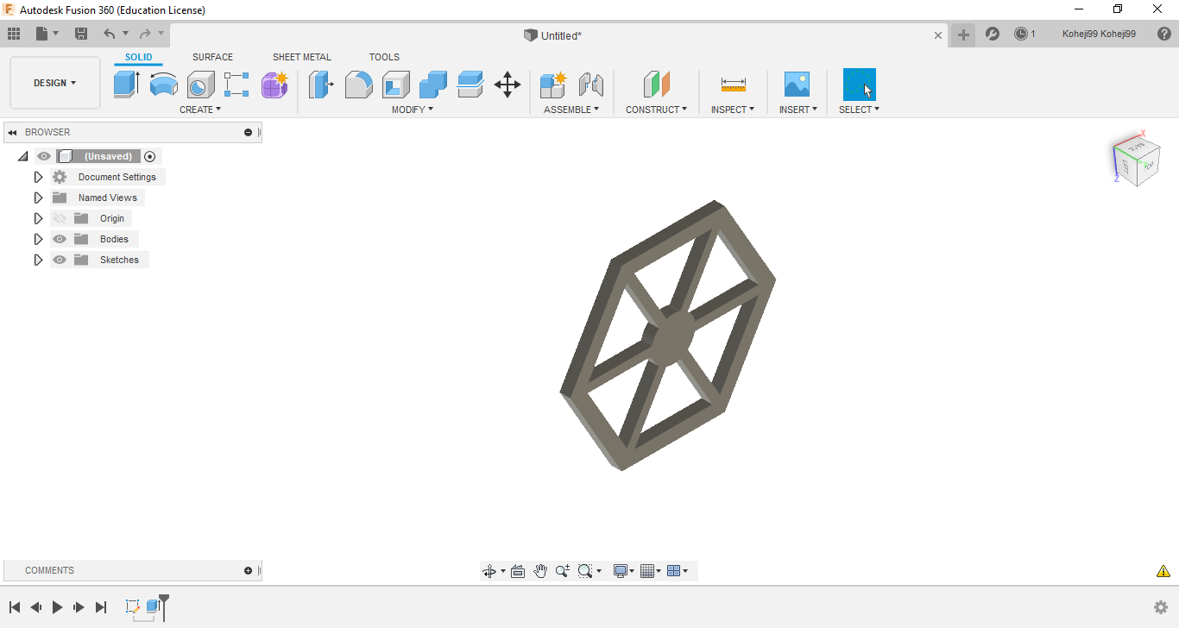1179x628 pixels.
Task: Activate the (Unsaved) component radio button
Action: tap(150, 156)
